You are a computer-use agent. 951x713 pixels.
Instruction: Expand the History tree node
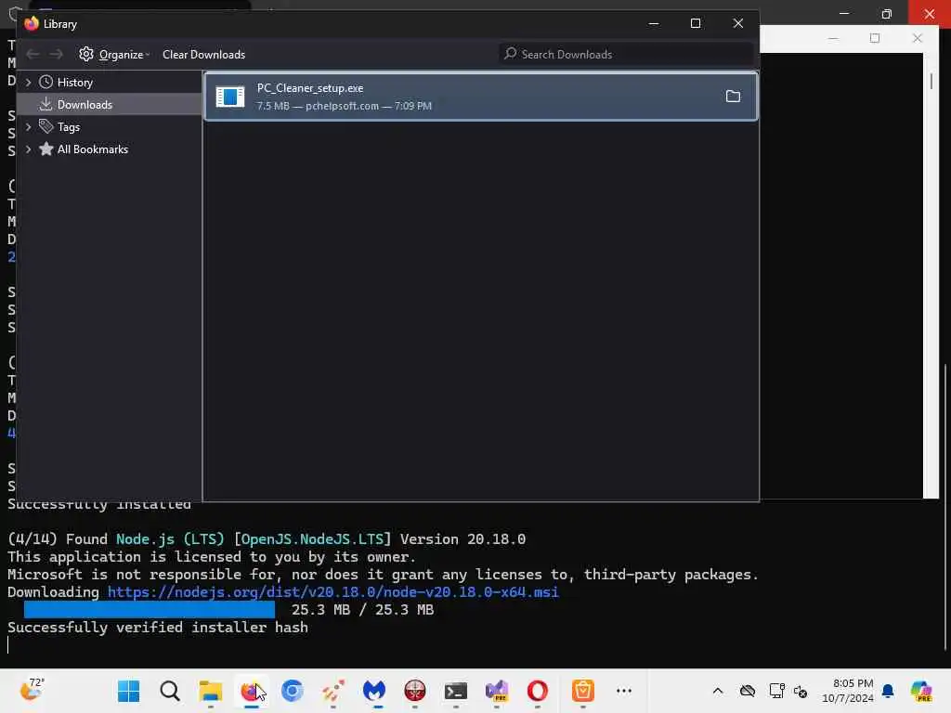(x=28, y=82)
